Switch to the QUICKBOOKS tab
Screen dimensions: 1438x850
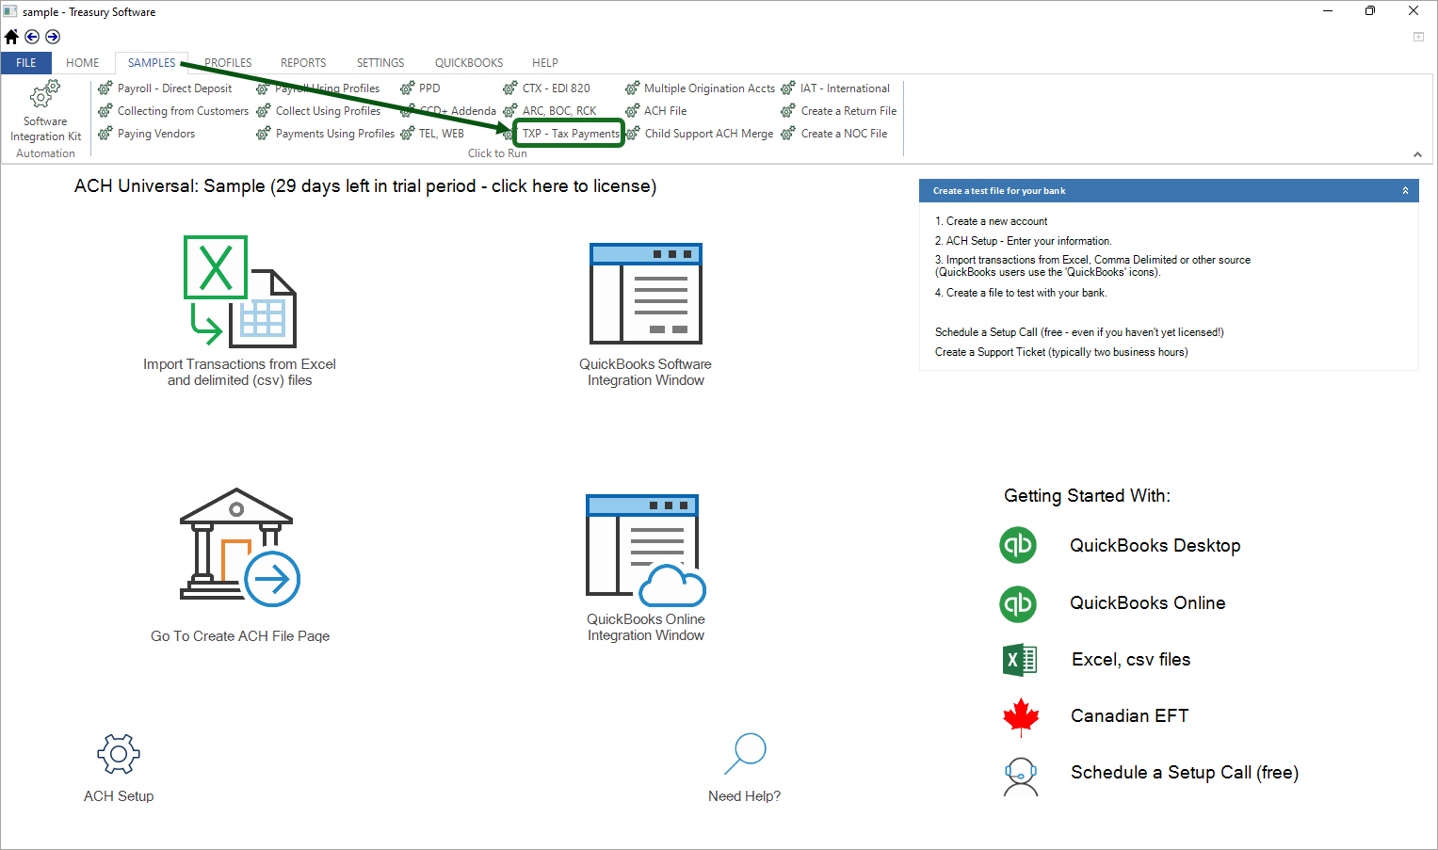[469, 63]
